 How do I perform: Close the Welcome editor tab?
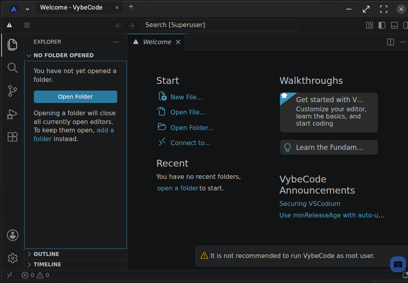point(178,42)
